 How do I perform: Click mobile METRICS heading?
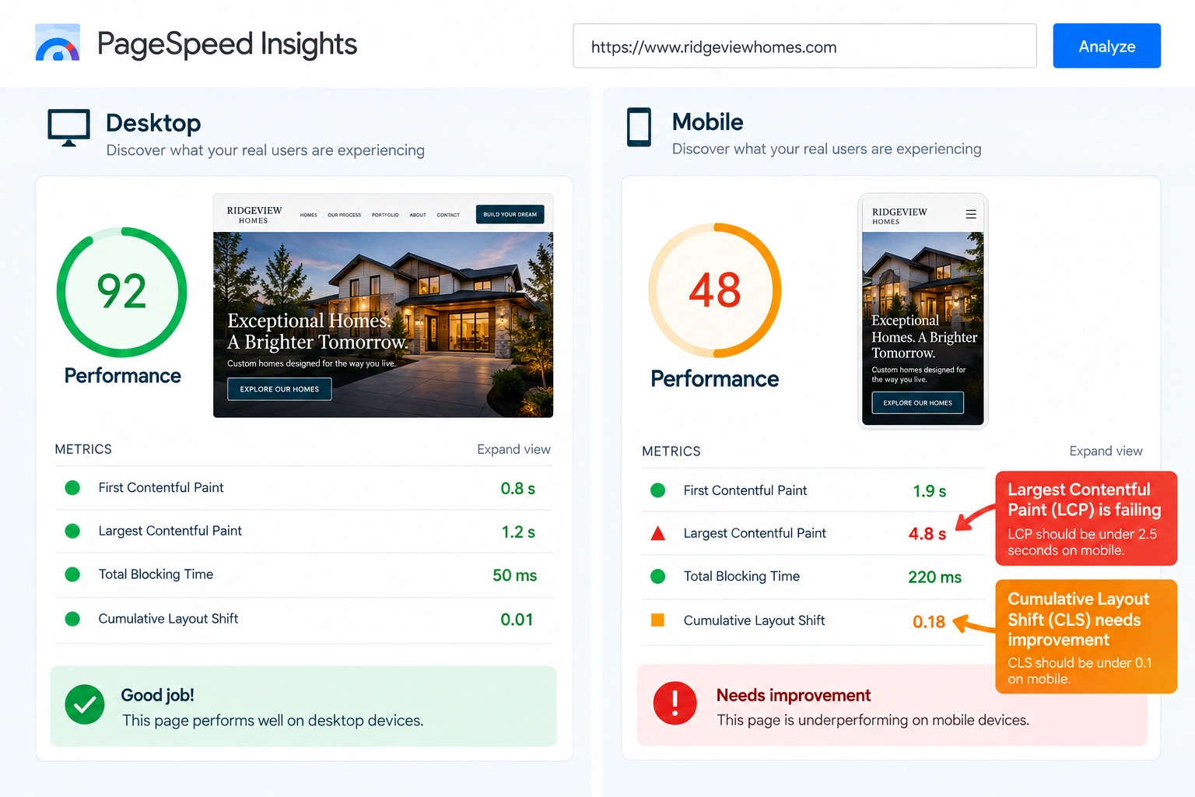(x=671, y=451)
